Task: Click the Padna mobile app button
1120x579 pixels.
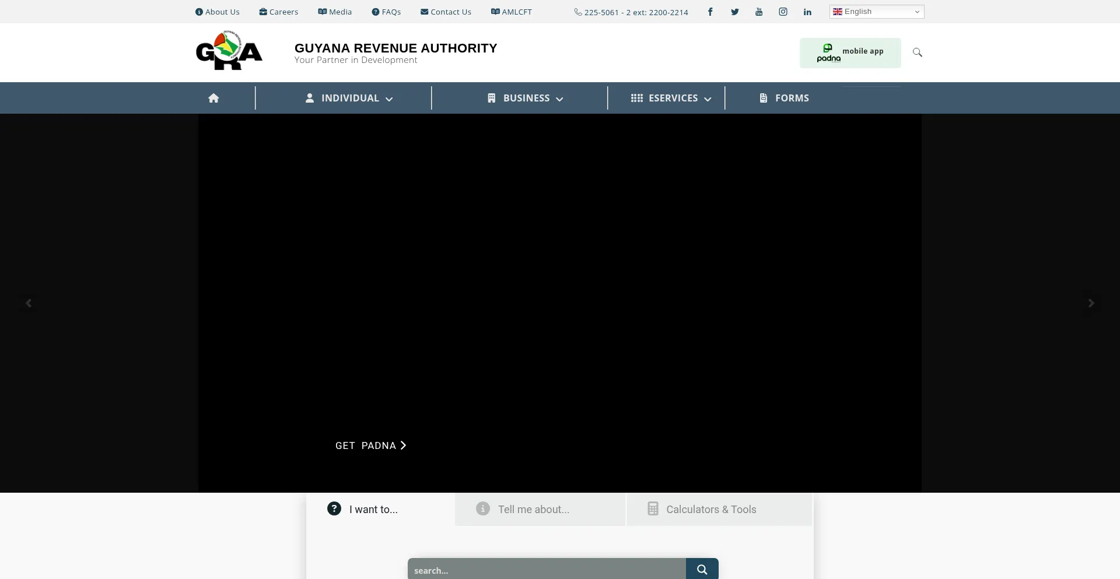Action: pos(850,53)
